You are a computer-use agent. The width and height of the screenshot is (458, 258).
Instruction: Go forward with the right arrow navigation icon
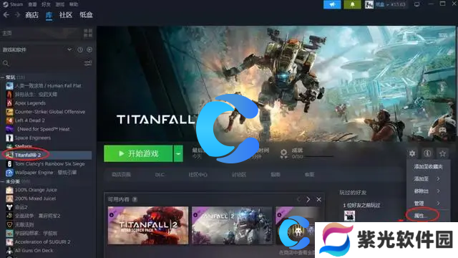tap(17, 15)
